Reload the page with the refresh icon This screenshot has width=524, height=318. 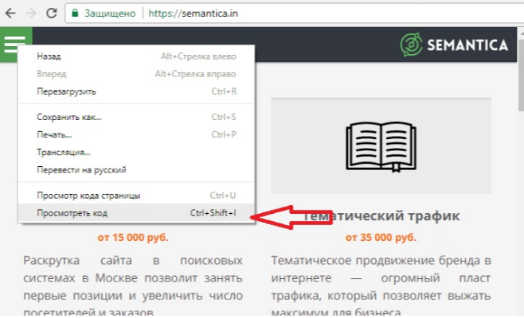coord(51,14)
